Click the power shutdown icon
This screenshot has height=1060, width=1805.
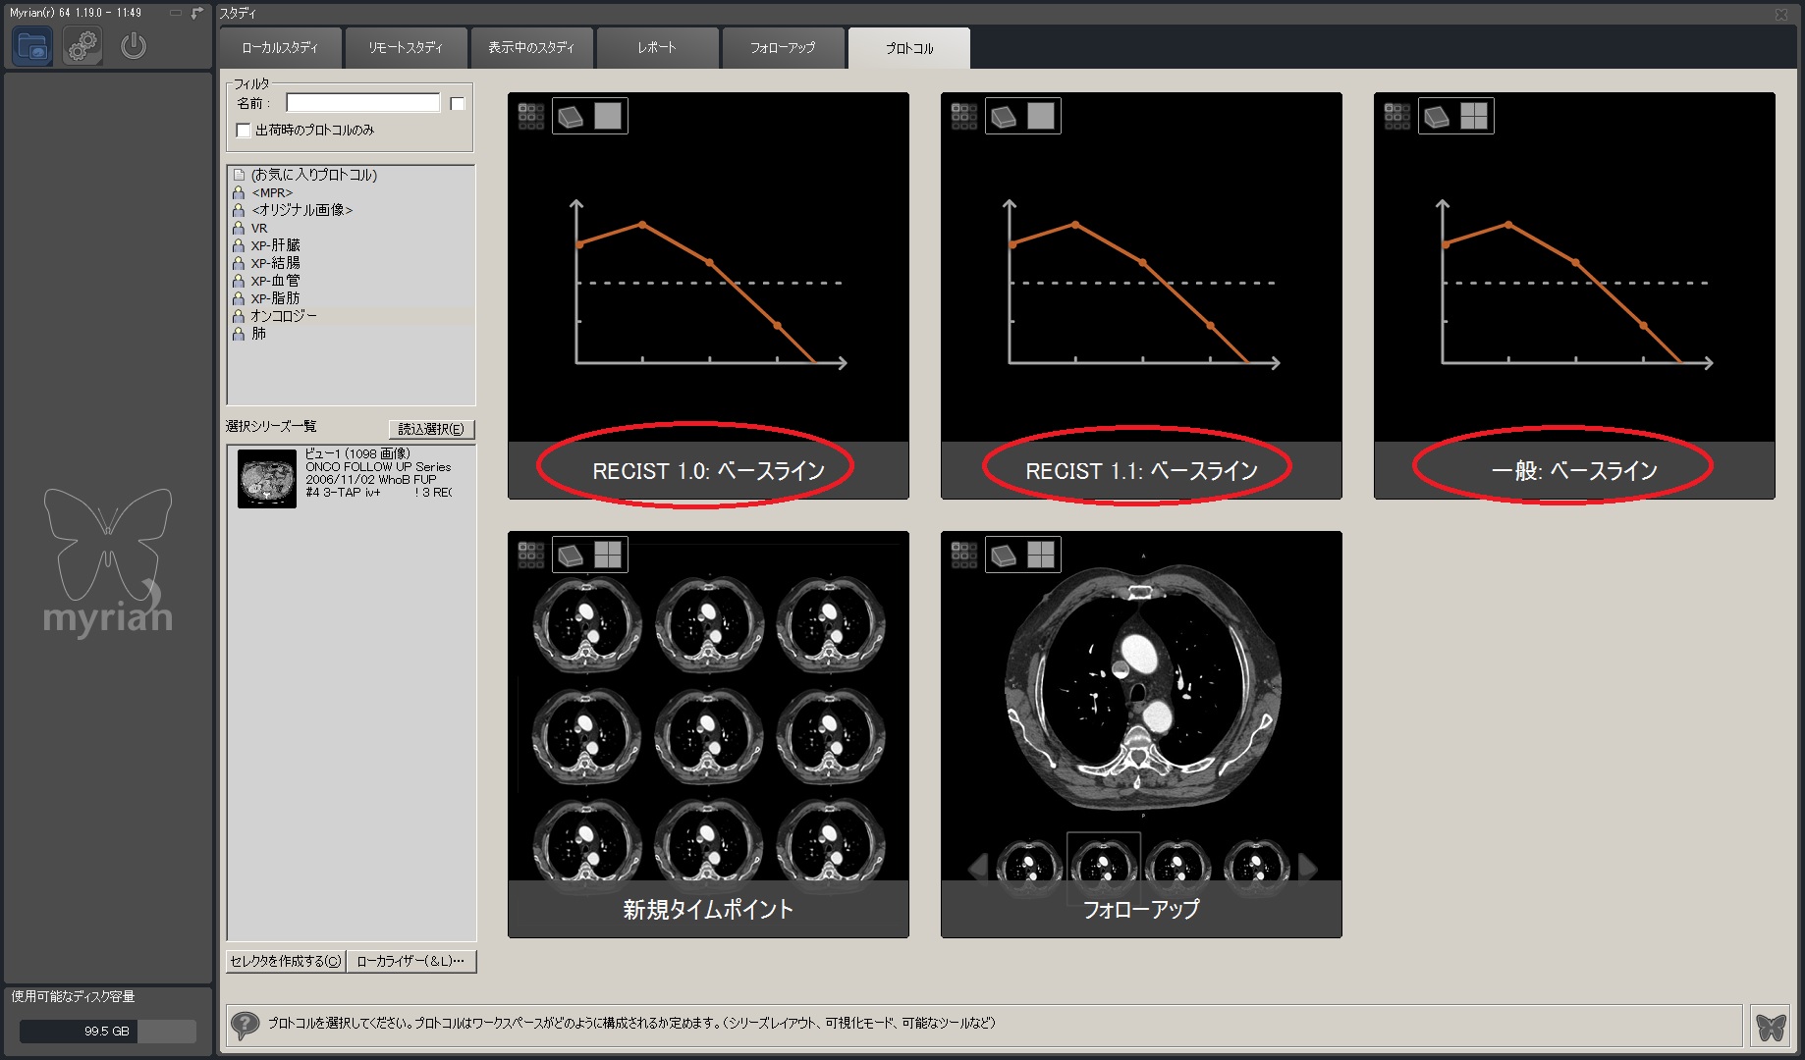(134, 46)
